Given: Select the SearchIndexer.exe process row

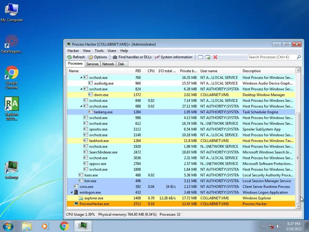Looking at the screenshot, I should click(x=181, y=152).
